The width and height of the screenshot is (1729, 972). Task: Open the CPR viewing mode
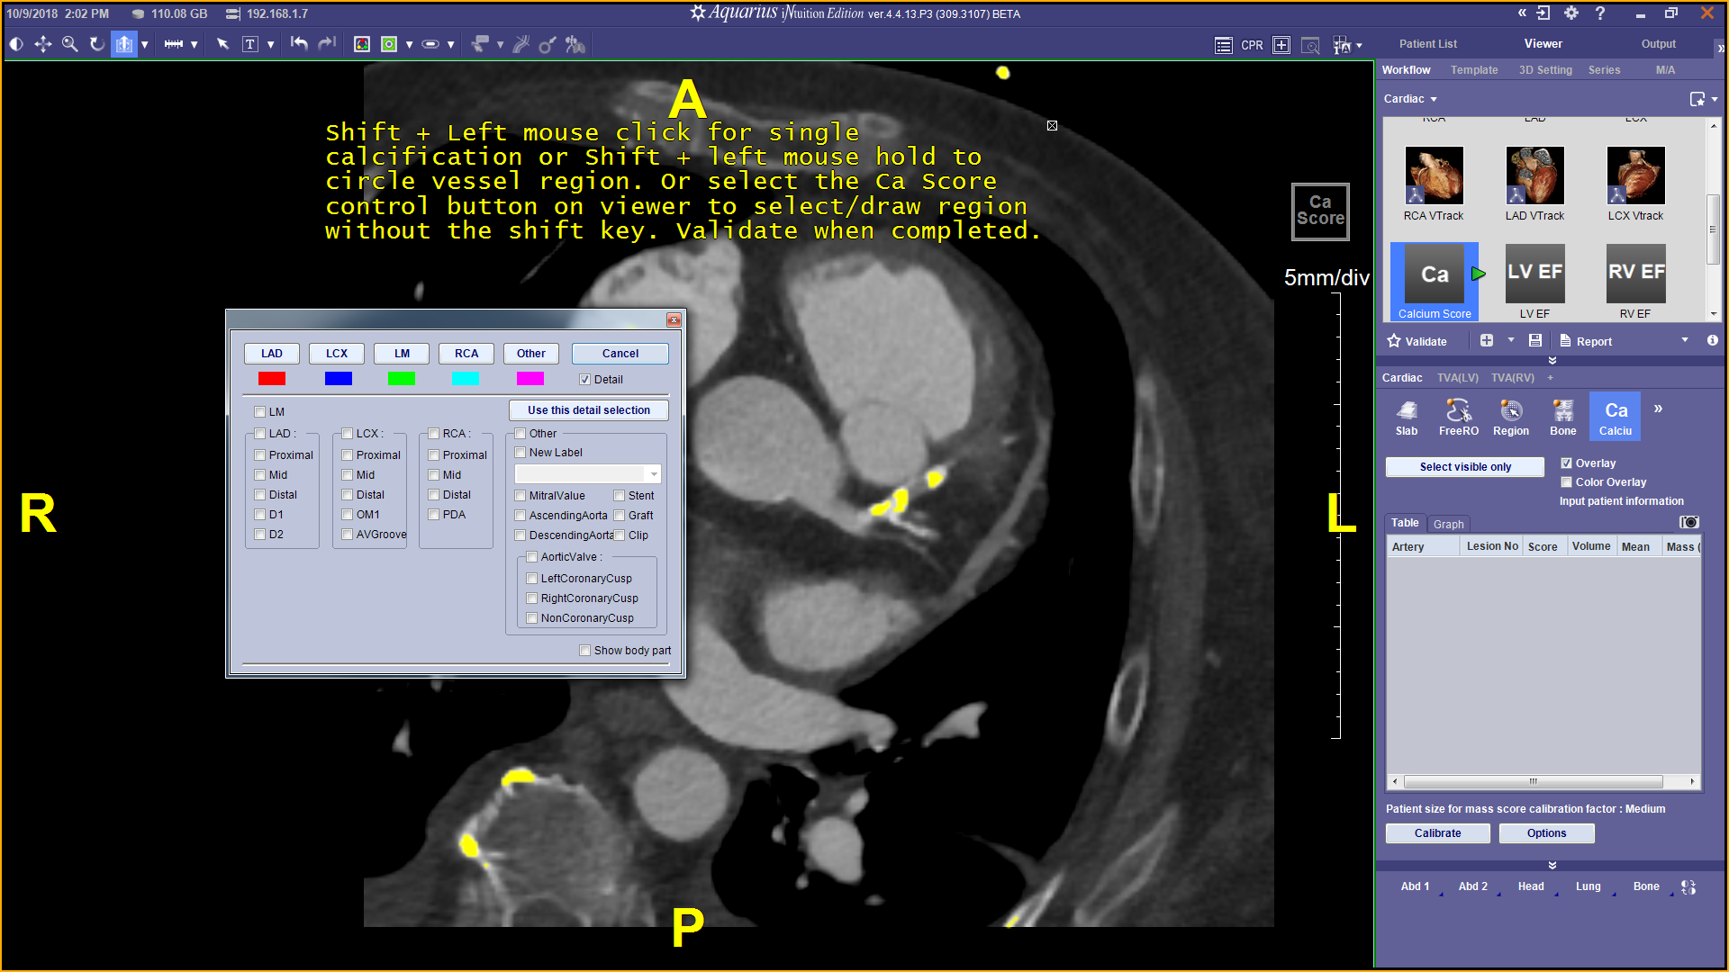[1251, 45]
